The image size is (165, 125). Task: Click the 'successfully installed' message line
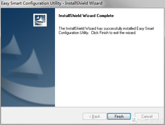point(106,28)
